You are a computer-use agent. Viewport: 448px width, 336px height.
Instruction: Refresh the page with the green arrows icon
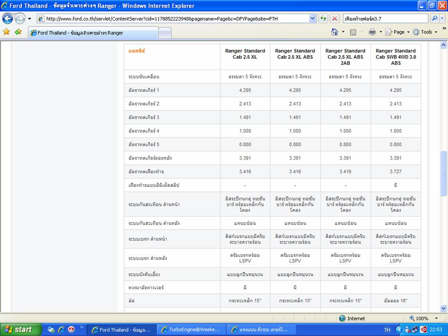pos(323,19)
